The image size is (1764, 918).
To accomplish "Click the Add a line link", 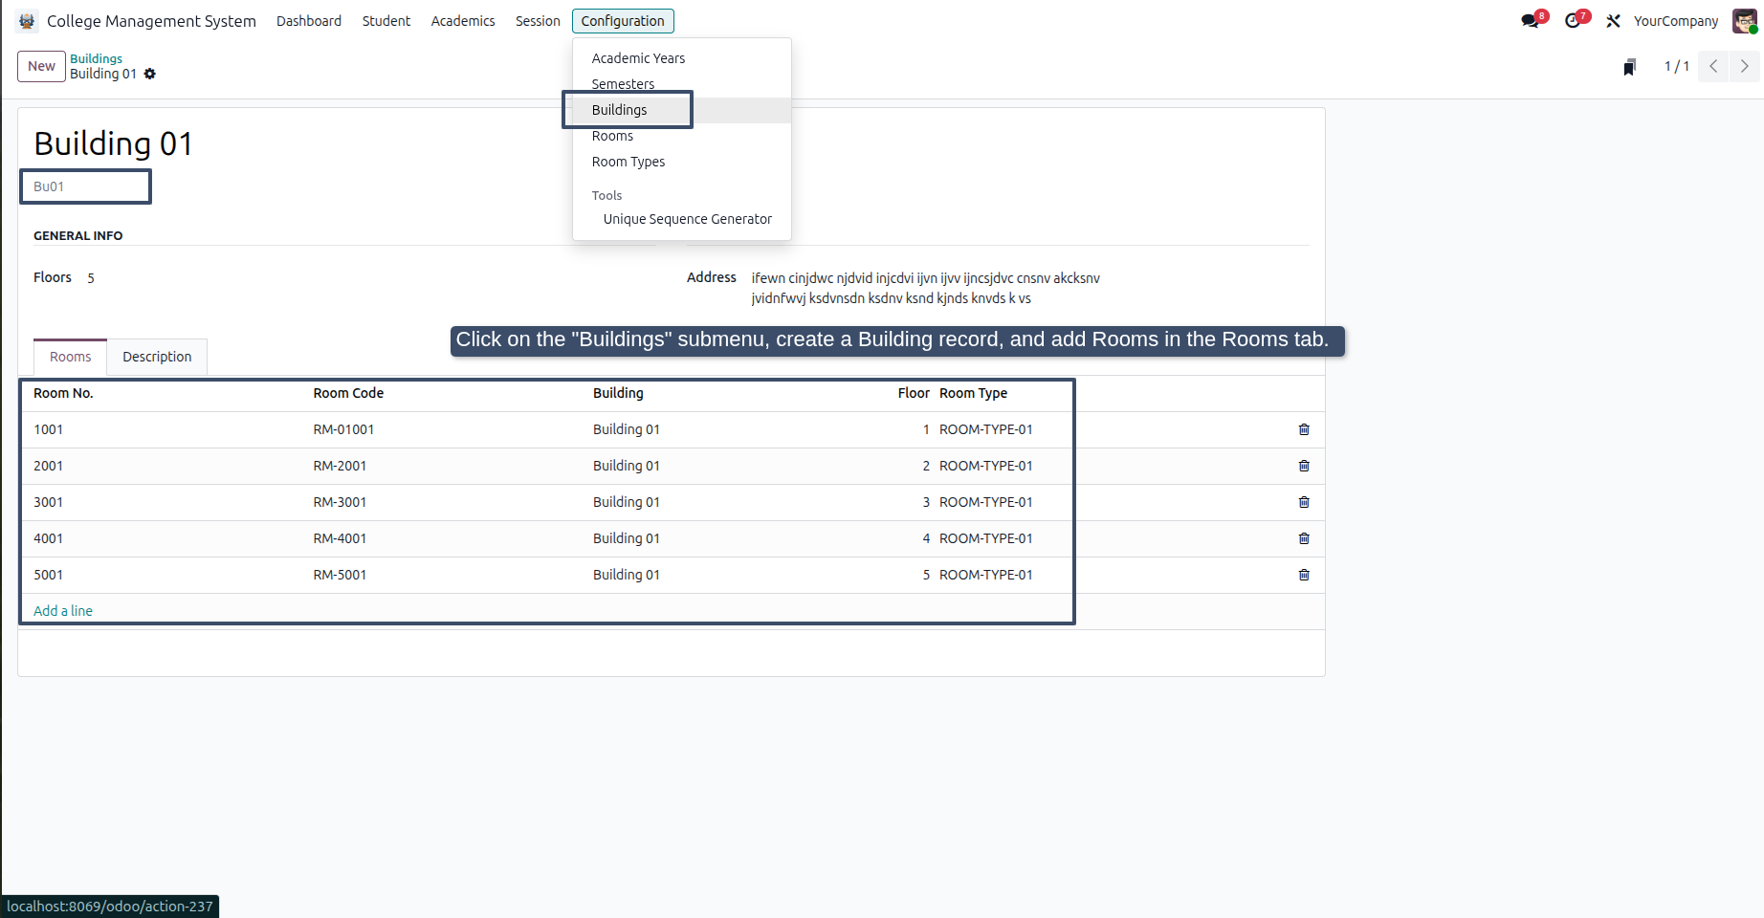I will (63, 611).
